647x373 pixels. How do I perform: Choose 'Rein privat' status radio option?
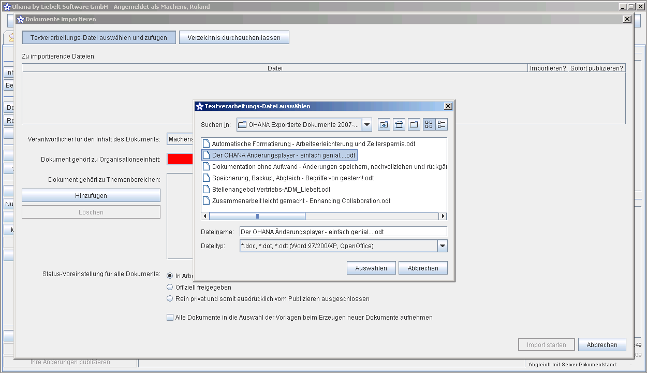coord(170,298)
